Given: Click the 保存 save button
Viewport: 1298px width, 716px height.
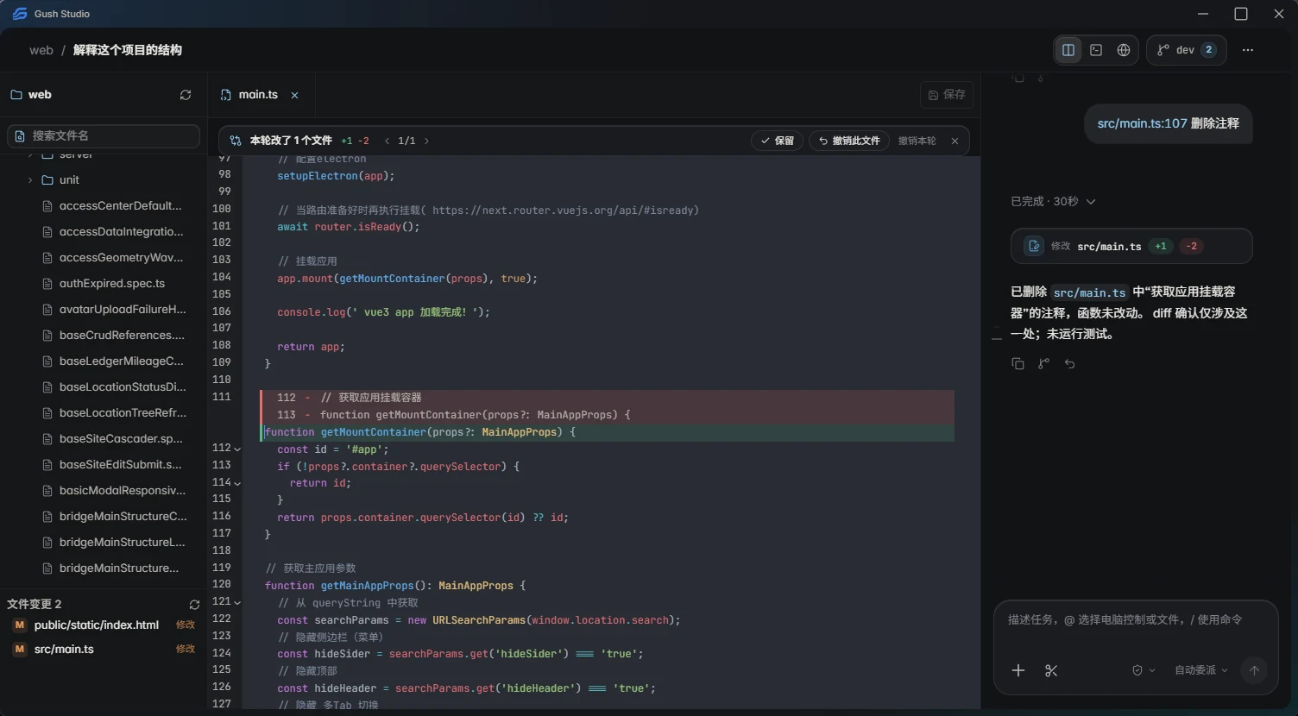Looking at the screenshot, I should pyautogui.click(x=947, y=95).
